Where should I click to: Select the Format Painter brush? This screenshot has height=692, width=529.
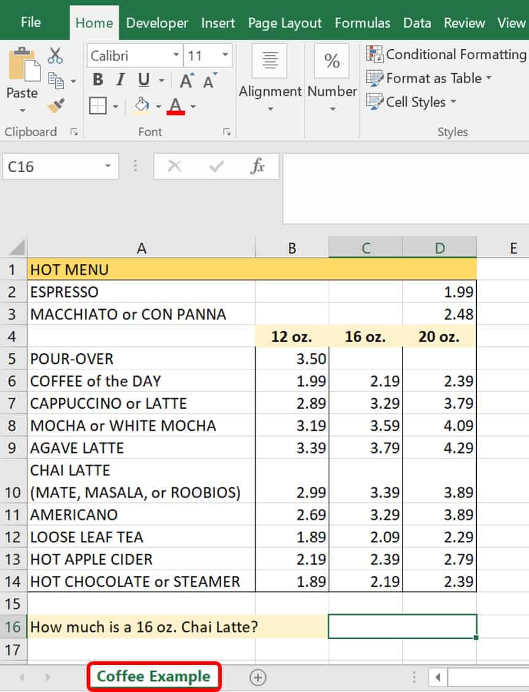pyautogui.click(x=57, y=106)
